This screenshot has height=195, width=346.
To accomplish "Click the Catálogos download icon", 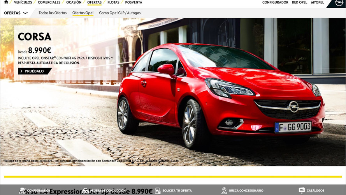I will point(302,191).
